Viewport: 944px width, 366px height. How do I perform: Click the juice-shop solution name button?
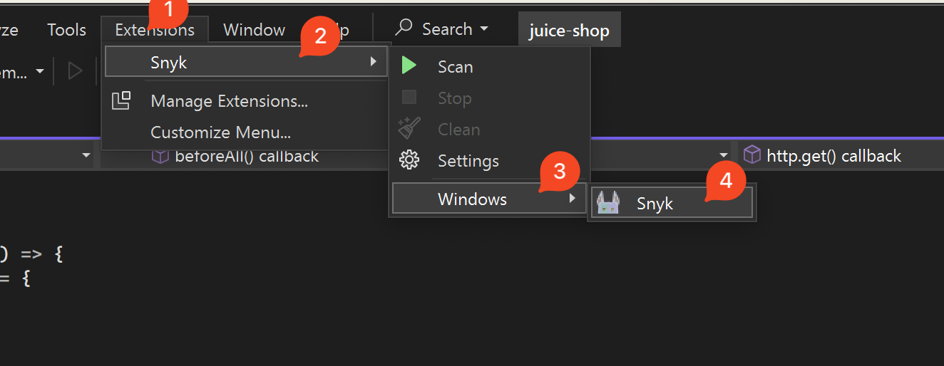point(569,31)
